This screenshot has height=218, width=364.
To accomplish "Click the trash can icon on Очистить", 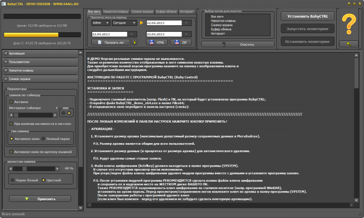I will click(223, 44).
